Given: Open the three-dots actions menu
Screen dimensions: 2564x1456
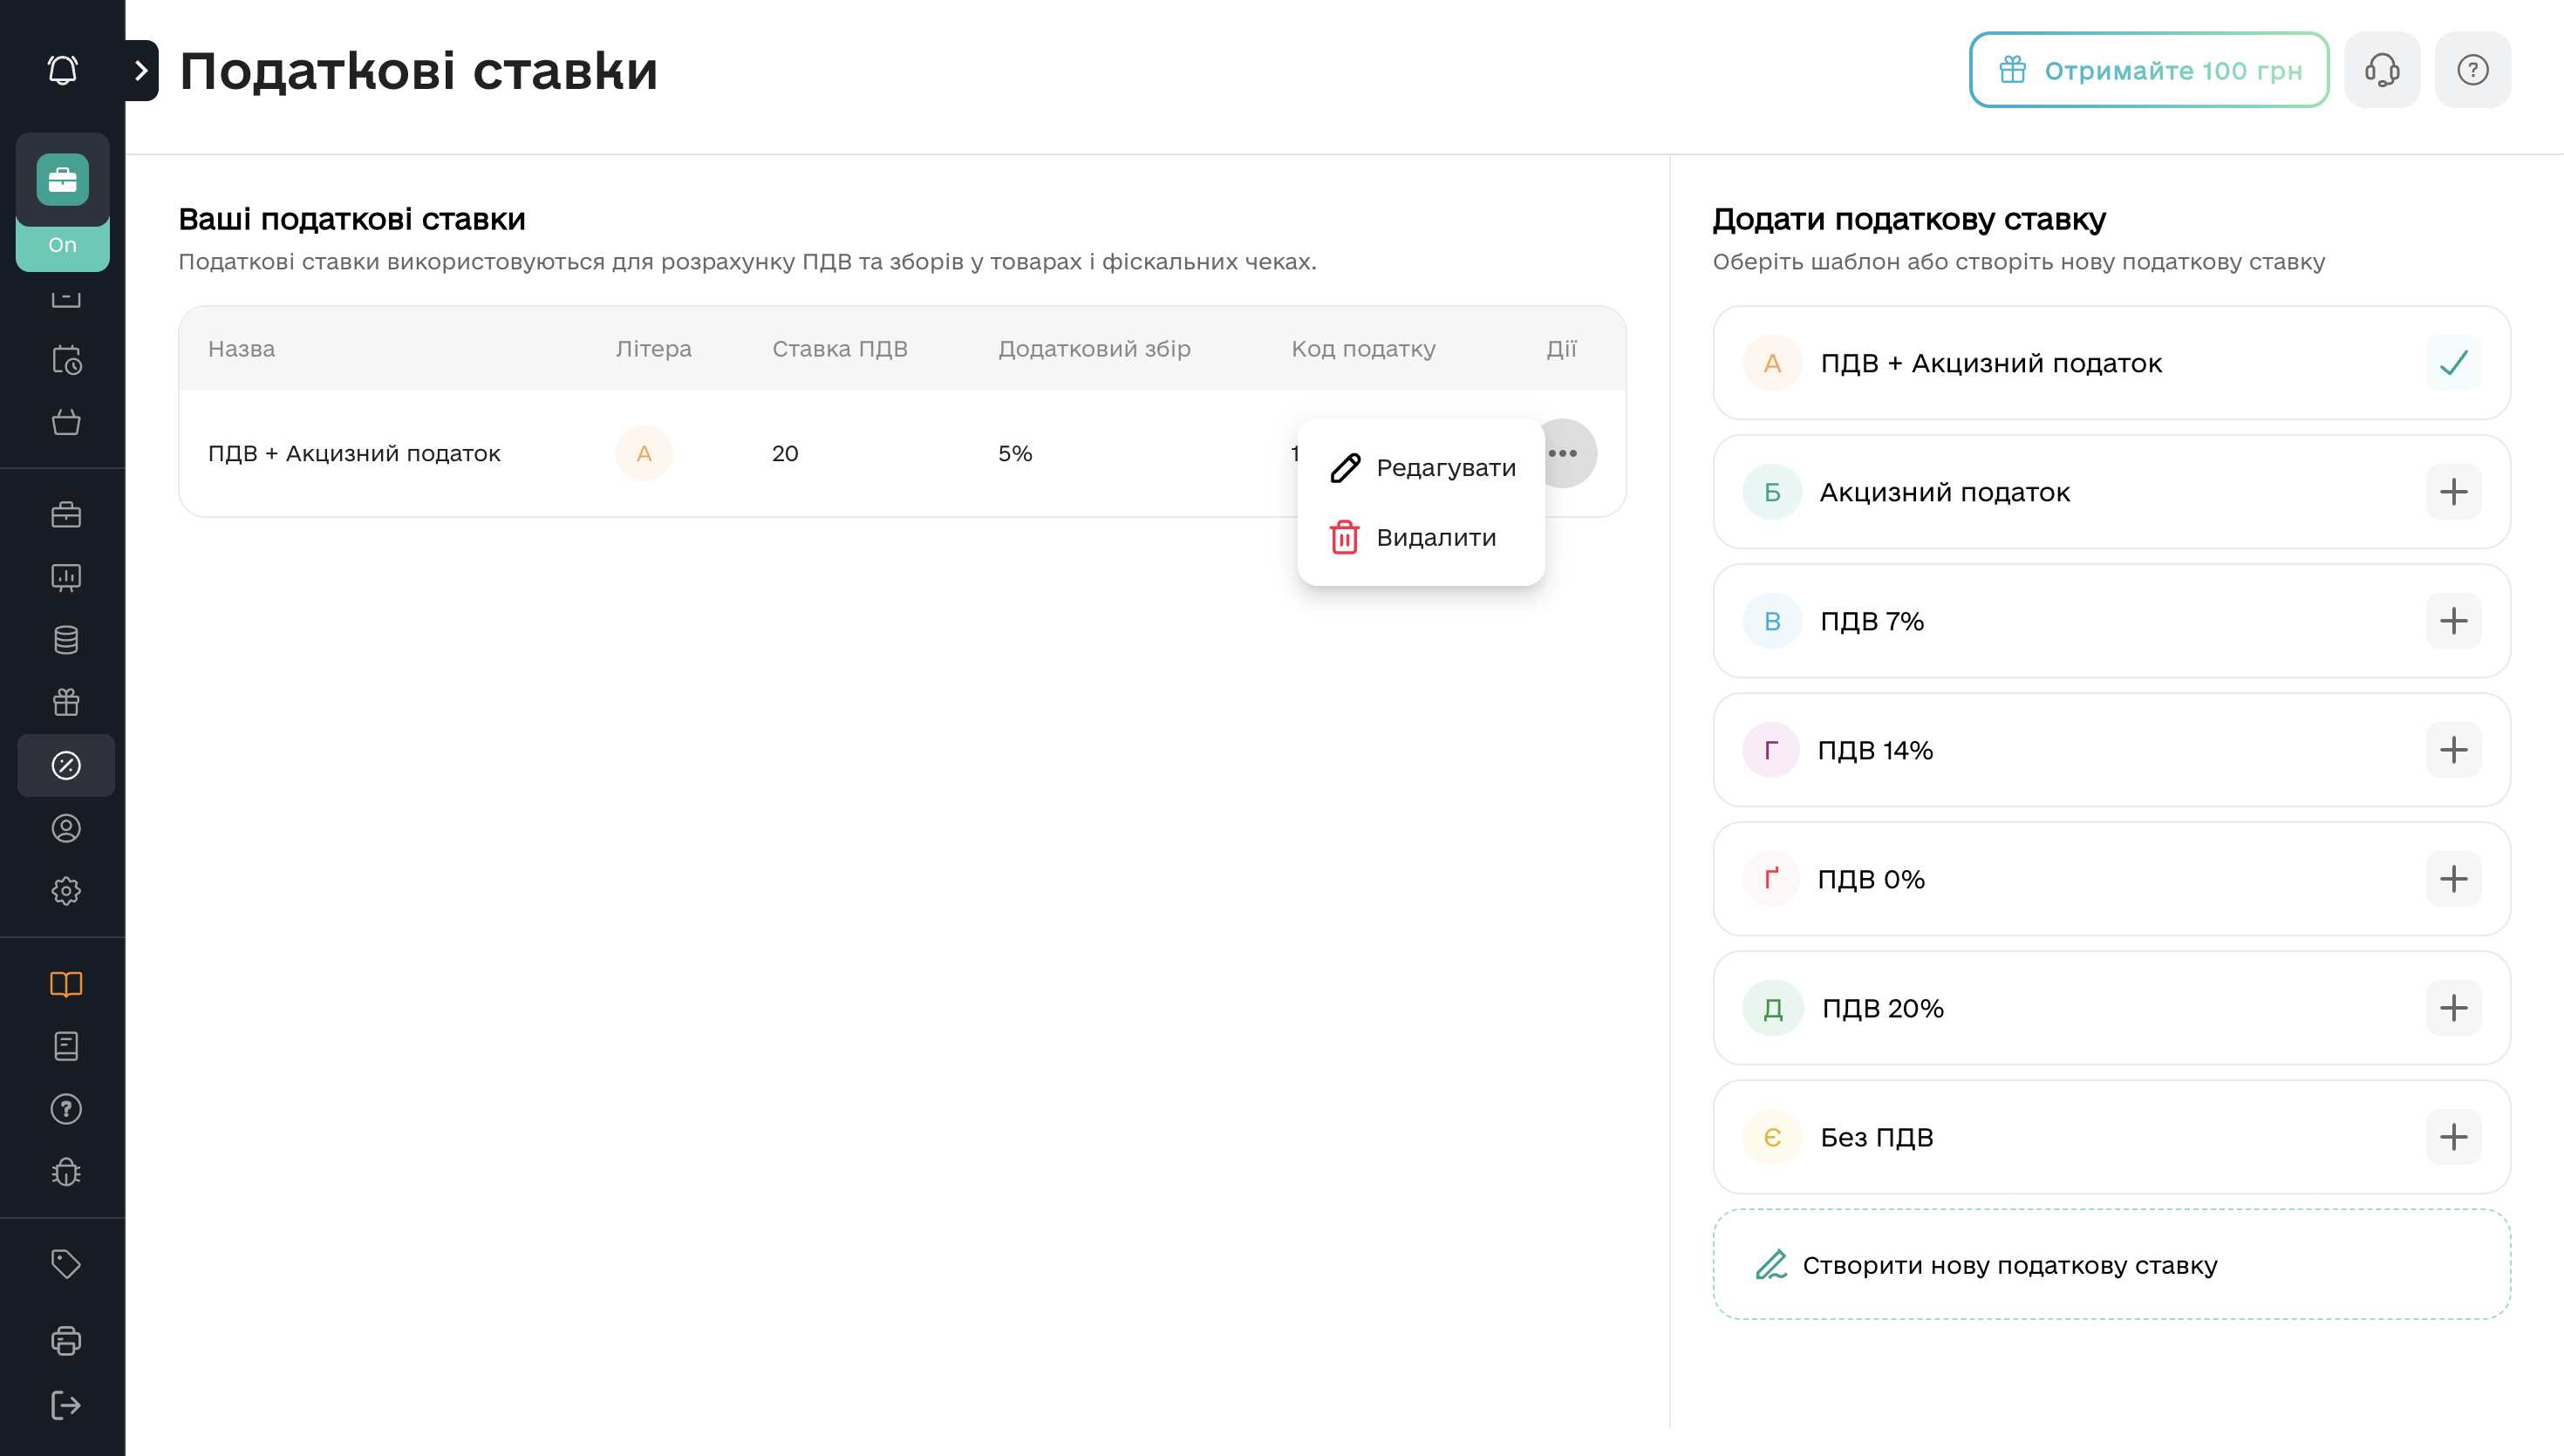Looking at the screenshot, I should pos(1563,454).
